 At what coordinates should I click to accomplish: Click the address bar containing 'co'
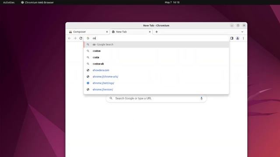[156, 38]
